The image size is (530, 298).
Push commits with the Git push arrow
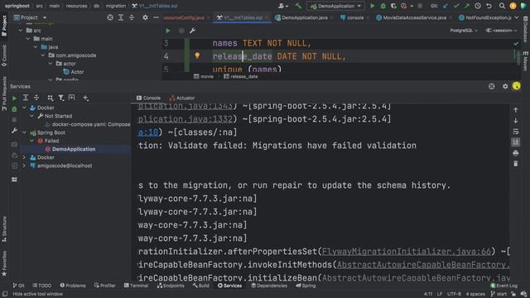467,6
